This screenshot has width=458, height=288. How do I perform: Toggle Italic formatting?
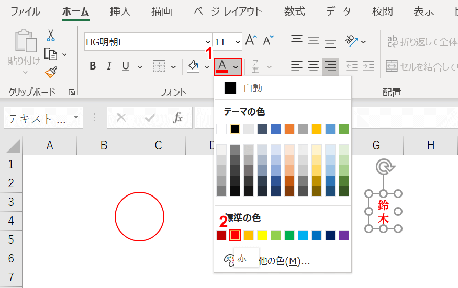[109, 66]
